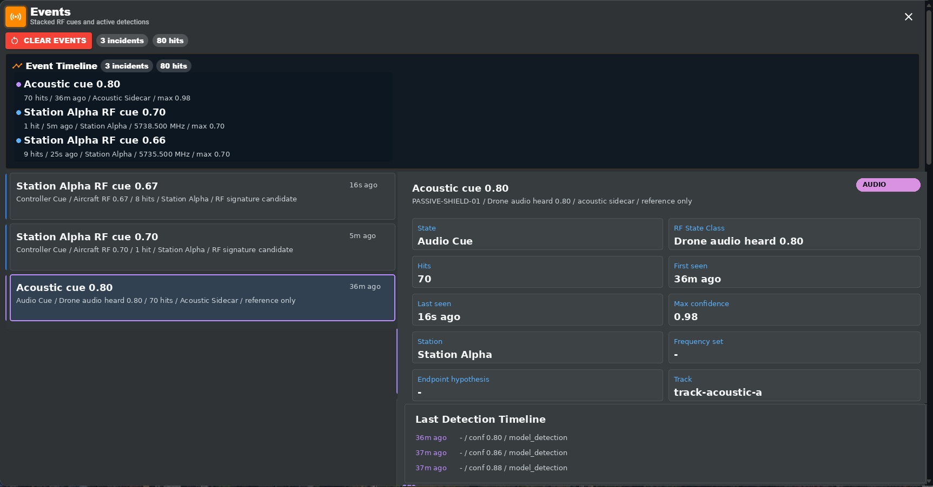Click the PASSIVE-SHIELD-01 description line
The height and width of the screenshot is (487, 933).
[x=552, y=201]
